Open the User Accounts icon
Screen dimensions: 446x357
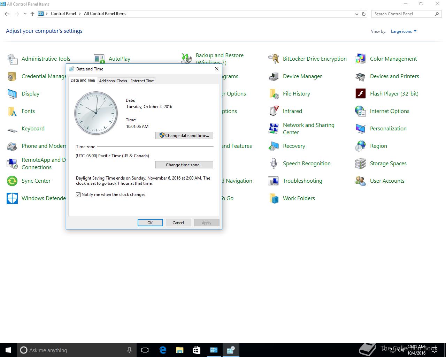(x=361, y=181)
